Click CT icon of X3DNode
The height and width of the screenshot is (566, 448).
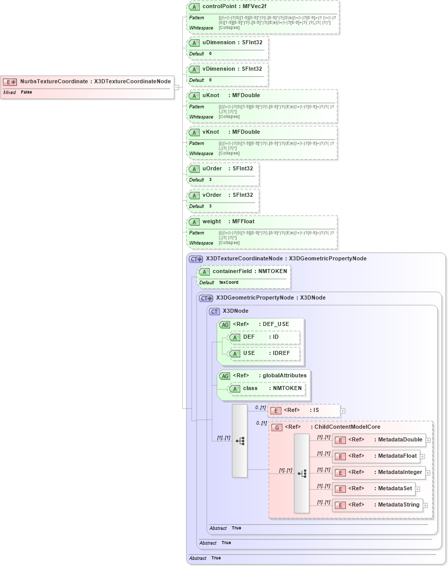click(214, 312)
